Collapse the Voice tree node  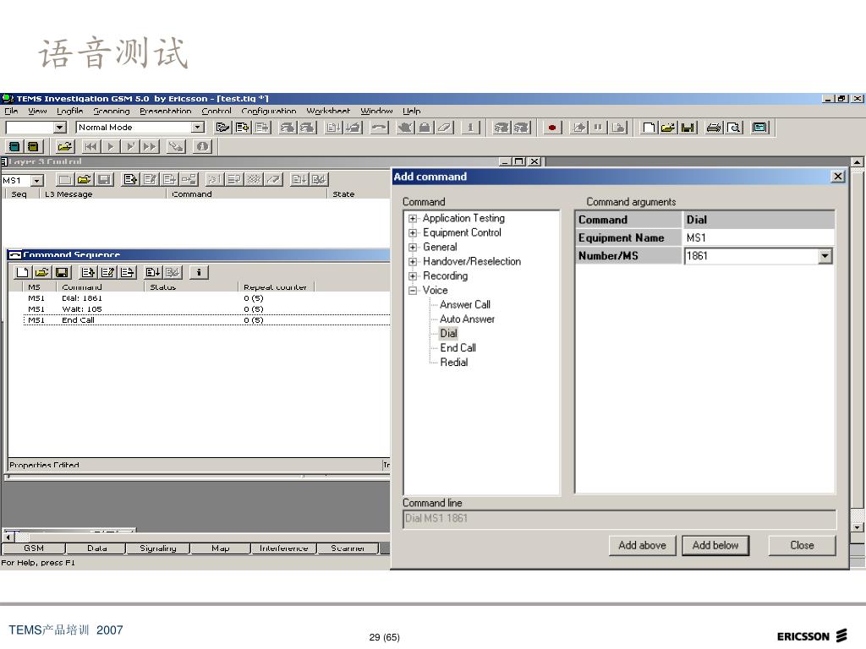(x=413, y=291)
